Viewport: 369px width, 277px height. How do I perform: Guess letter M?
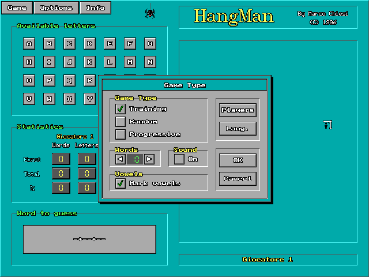pos(130,62)
